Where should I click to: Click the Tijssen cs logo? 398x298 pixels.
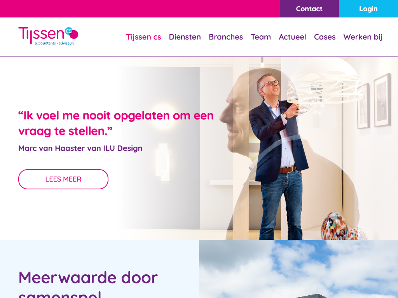click(x=48, y=36)
